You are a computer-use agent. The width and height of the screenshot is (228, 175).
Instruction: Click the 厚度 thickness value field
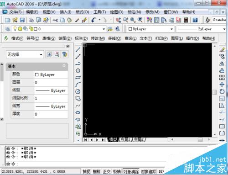click(51, 114)
